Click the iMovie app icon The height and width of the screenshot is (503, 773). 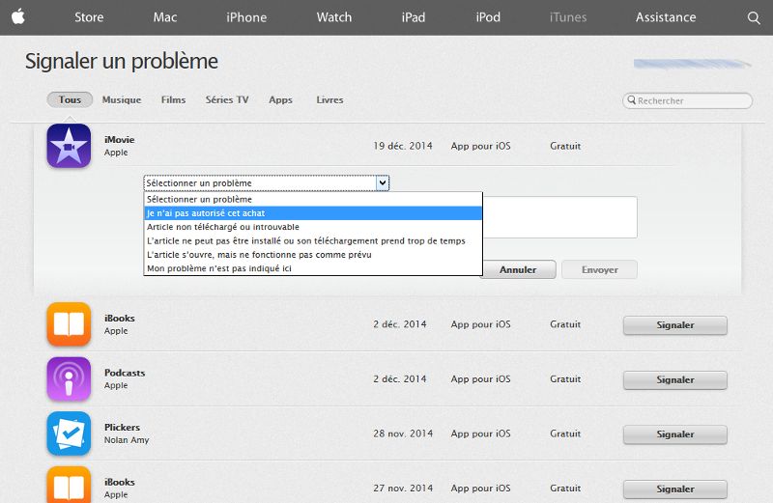[69, 146]
